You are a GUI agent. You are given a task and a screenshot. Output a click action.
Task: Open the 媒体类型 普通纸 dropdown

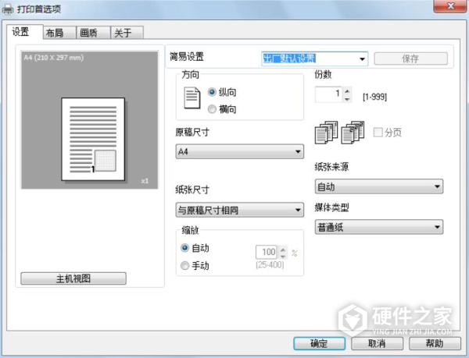[379, 227]
